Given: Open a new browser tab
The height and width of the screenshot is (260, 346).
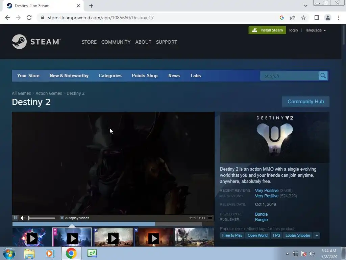Looking at the screenshot, I should tap(91, 6).
